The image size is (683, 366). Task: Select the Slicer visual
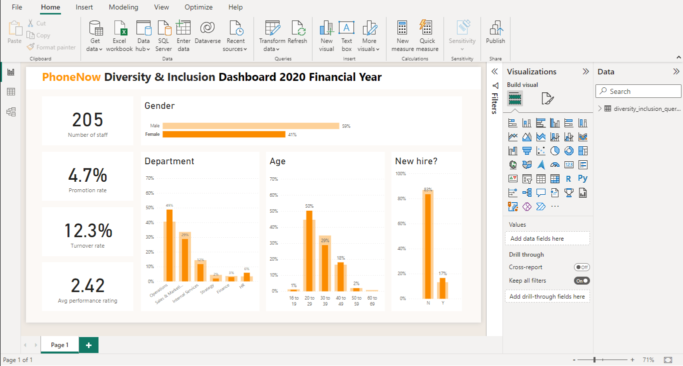point(526,179)
